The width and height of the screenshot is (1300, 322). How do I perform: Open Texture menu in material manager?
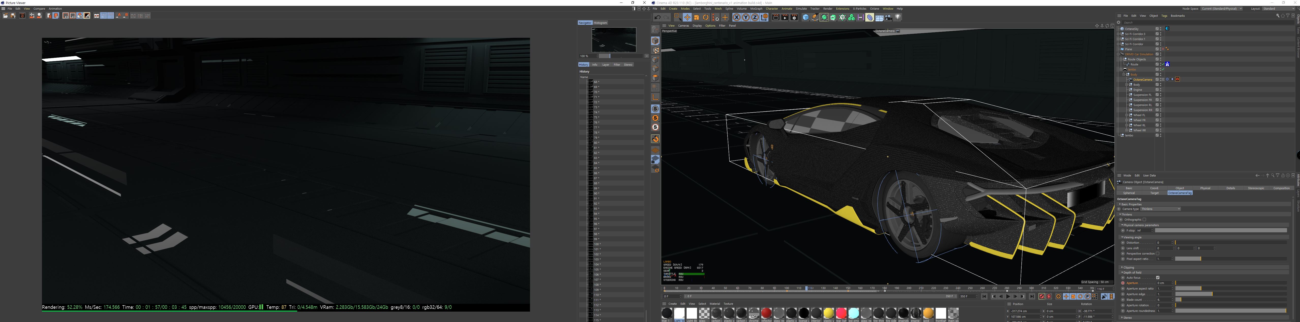(728, 304)
